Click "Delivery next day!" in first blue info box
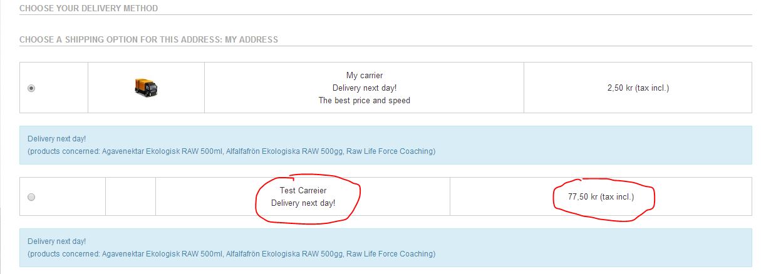This screenshot has height=274, width=761. pos(57,139)
